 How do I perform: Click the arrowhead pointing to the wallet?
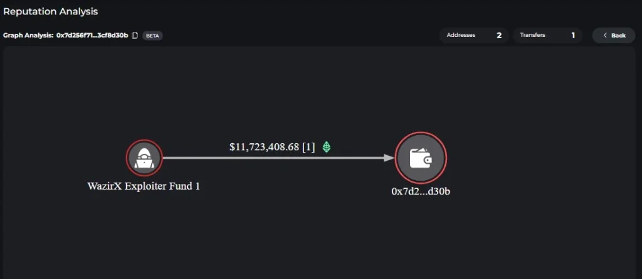pos(389,158)
